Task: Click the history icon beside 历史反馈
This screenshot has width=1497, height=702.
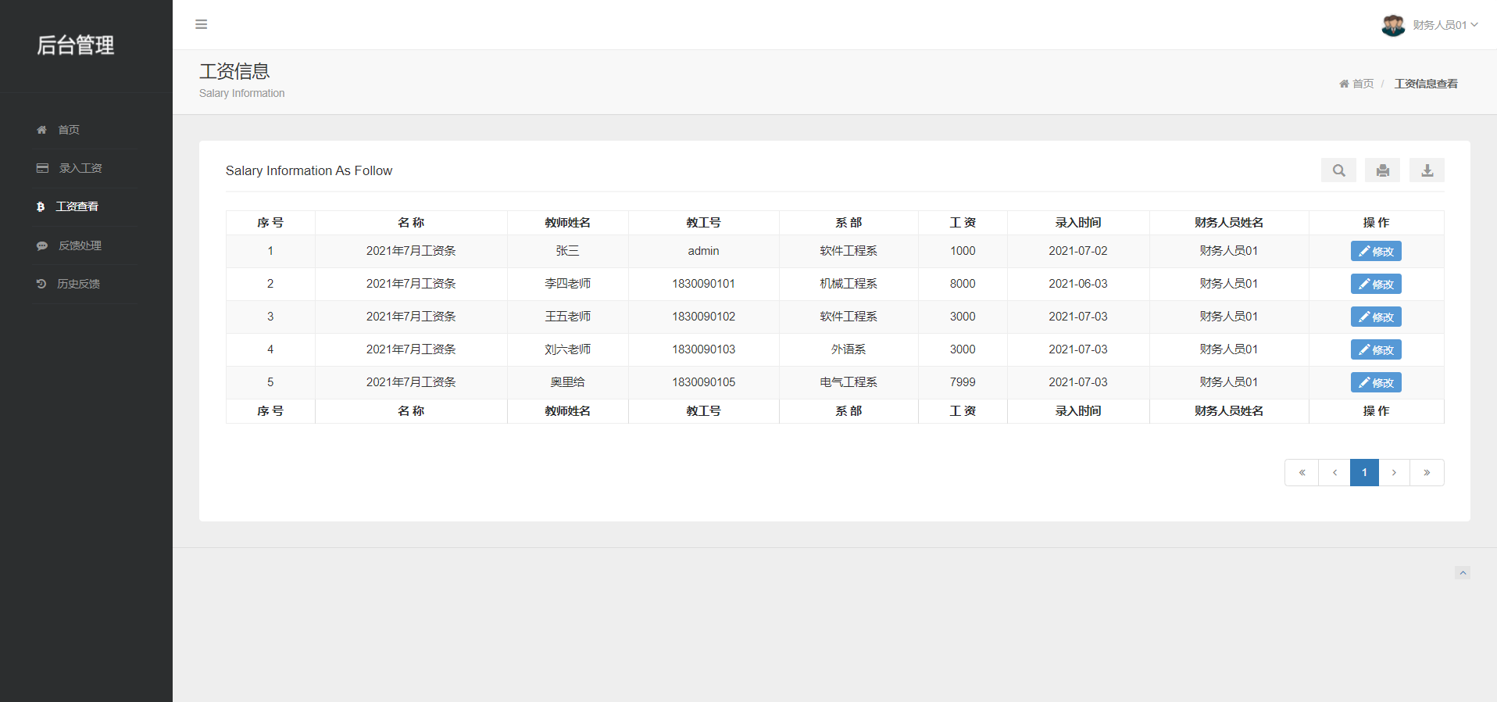Action: coord(41,284)
